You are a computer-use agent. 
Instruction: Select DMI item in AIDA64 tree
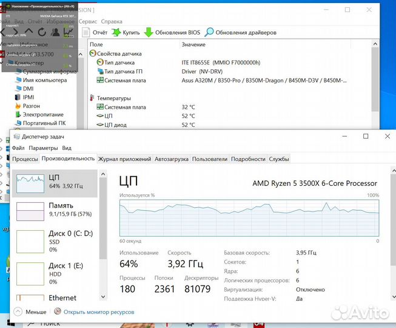click(24, 89)
